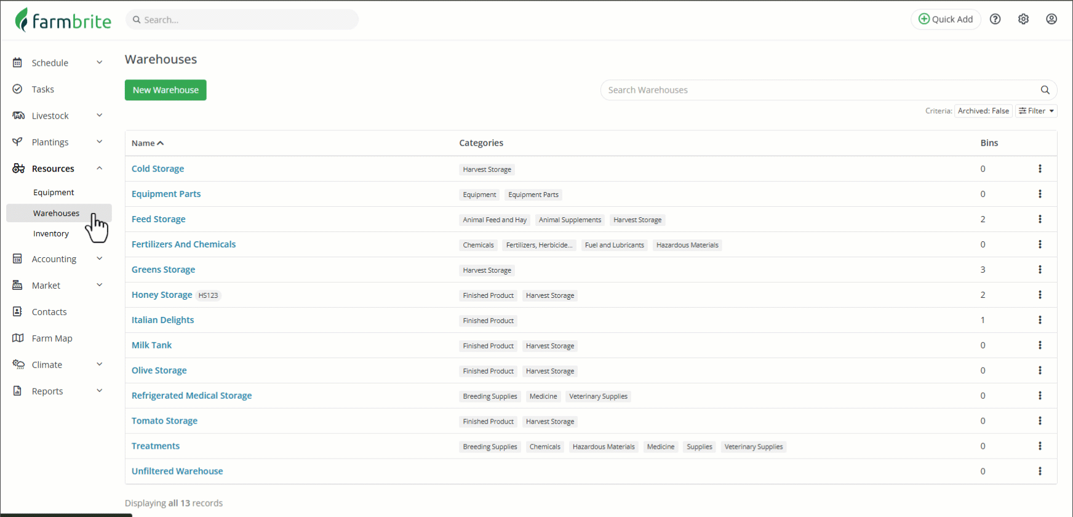Expand the Plantings menu chevron
Viewport: 1073px width, 517px height.
click(100, 142)
